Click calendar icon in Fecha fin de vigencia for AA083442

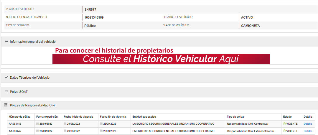101,131
